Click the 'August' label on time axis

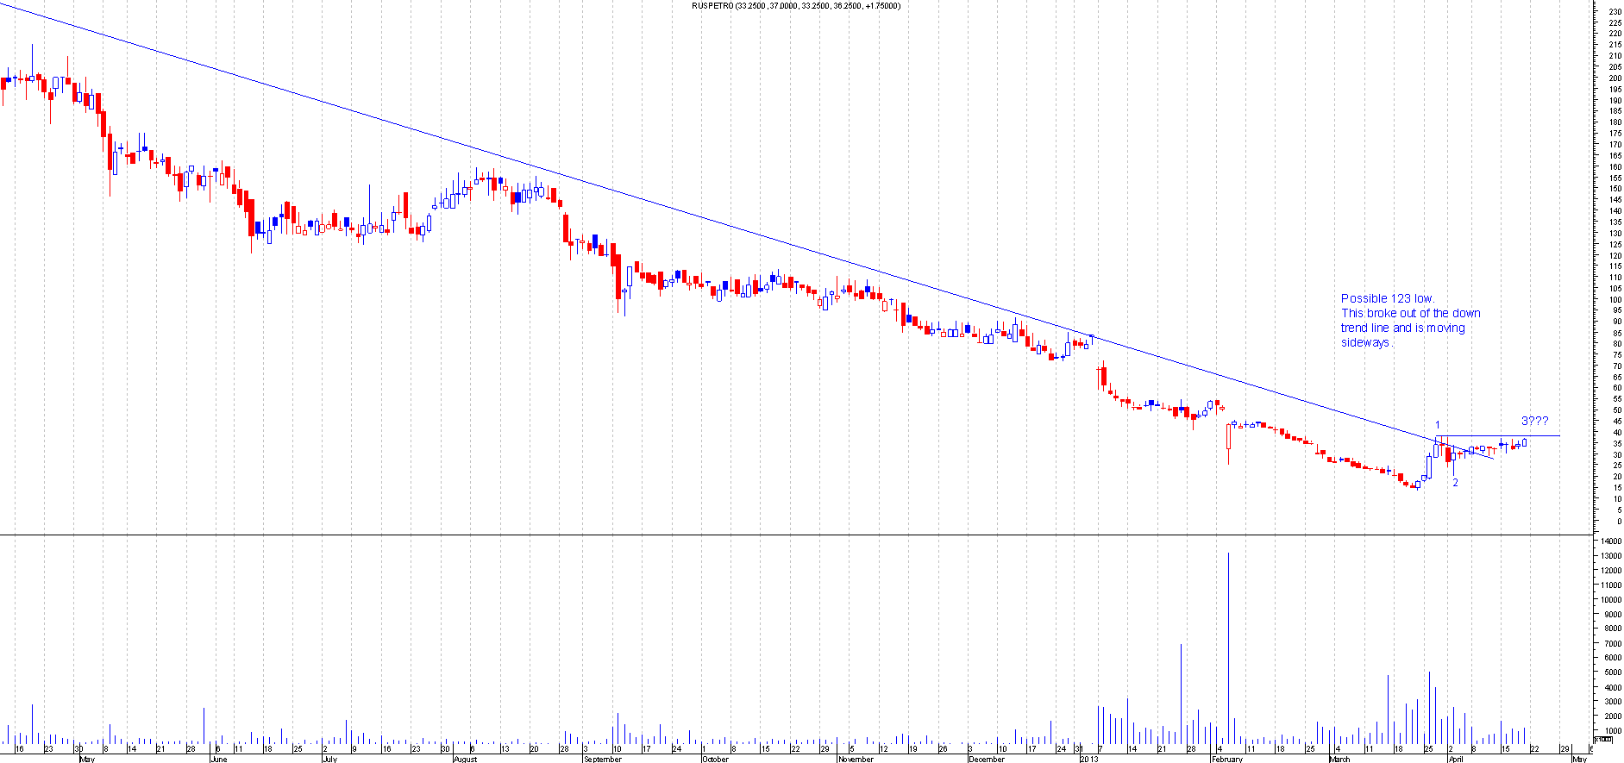point(465,760)
